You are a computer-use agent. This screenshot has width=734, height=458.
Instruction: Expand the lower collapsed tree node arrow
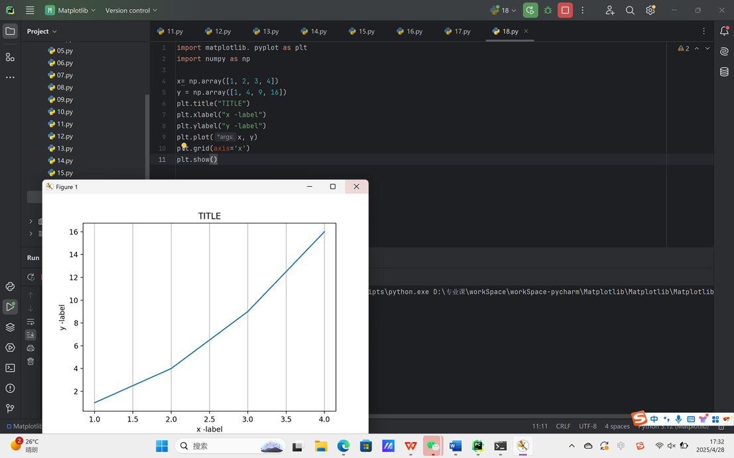point(31,233)
